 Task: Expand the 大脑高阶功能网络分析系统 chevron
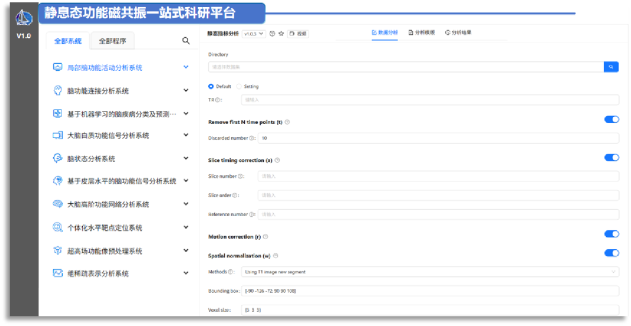tap(186, 204)
